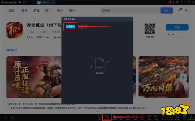
Task: Select the 游戏介绍 tab
Action: click(x=12, y=50)
